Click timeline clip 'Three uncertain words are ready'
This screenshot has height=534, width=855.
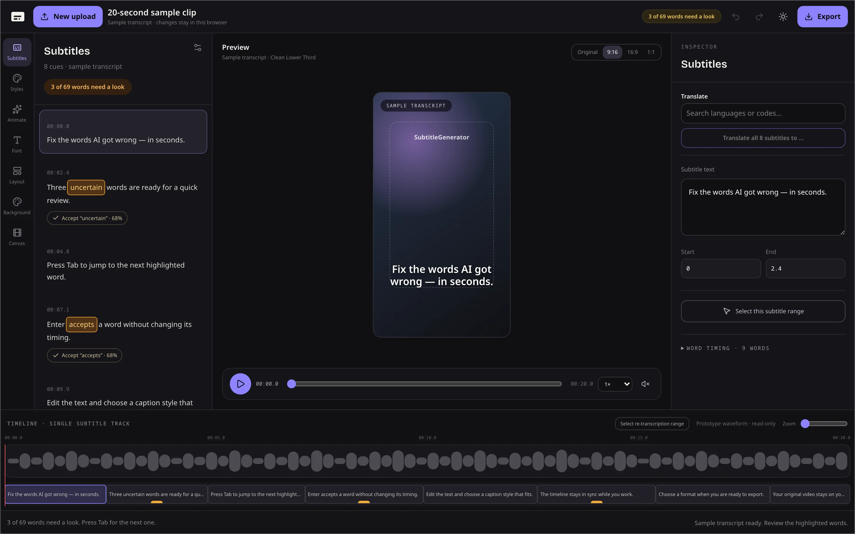coord(157,495)
